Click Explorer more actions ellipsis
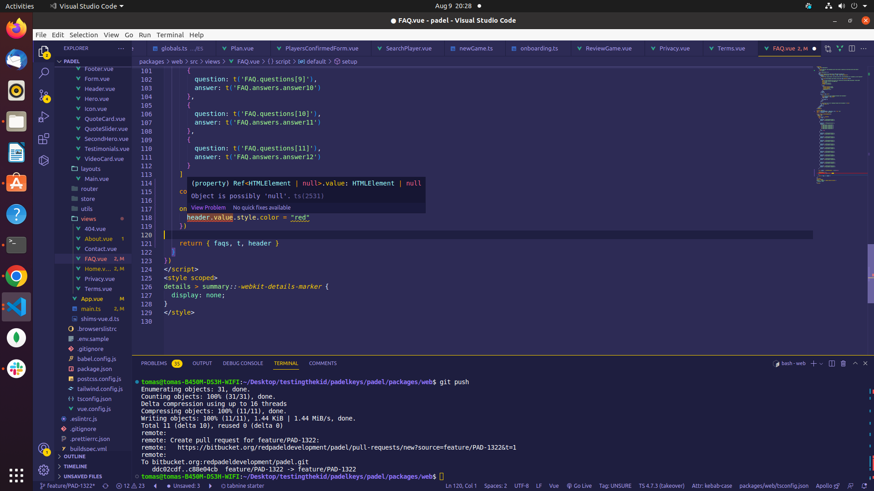This screenshot has width=874, height=491. pyautogui.click(x=121, y=48)
